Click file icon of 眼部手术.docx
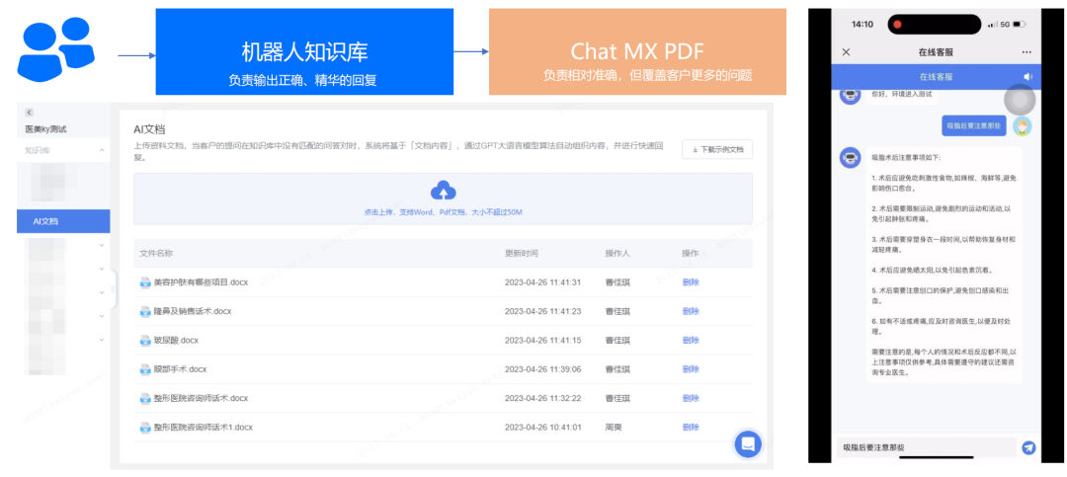The image size is (1067, 477). 145,369
